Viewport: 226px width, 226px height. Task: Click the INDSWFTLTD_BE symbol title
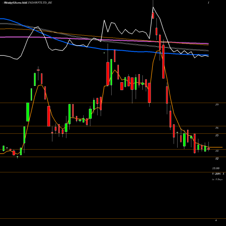(40, 3)
